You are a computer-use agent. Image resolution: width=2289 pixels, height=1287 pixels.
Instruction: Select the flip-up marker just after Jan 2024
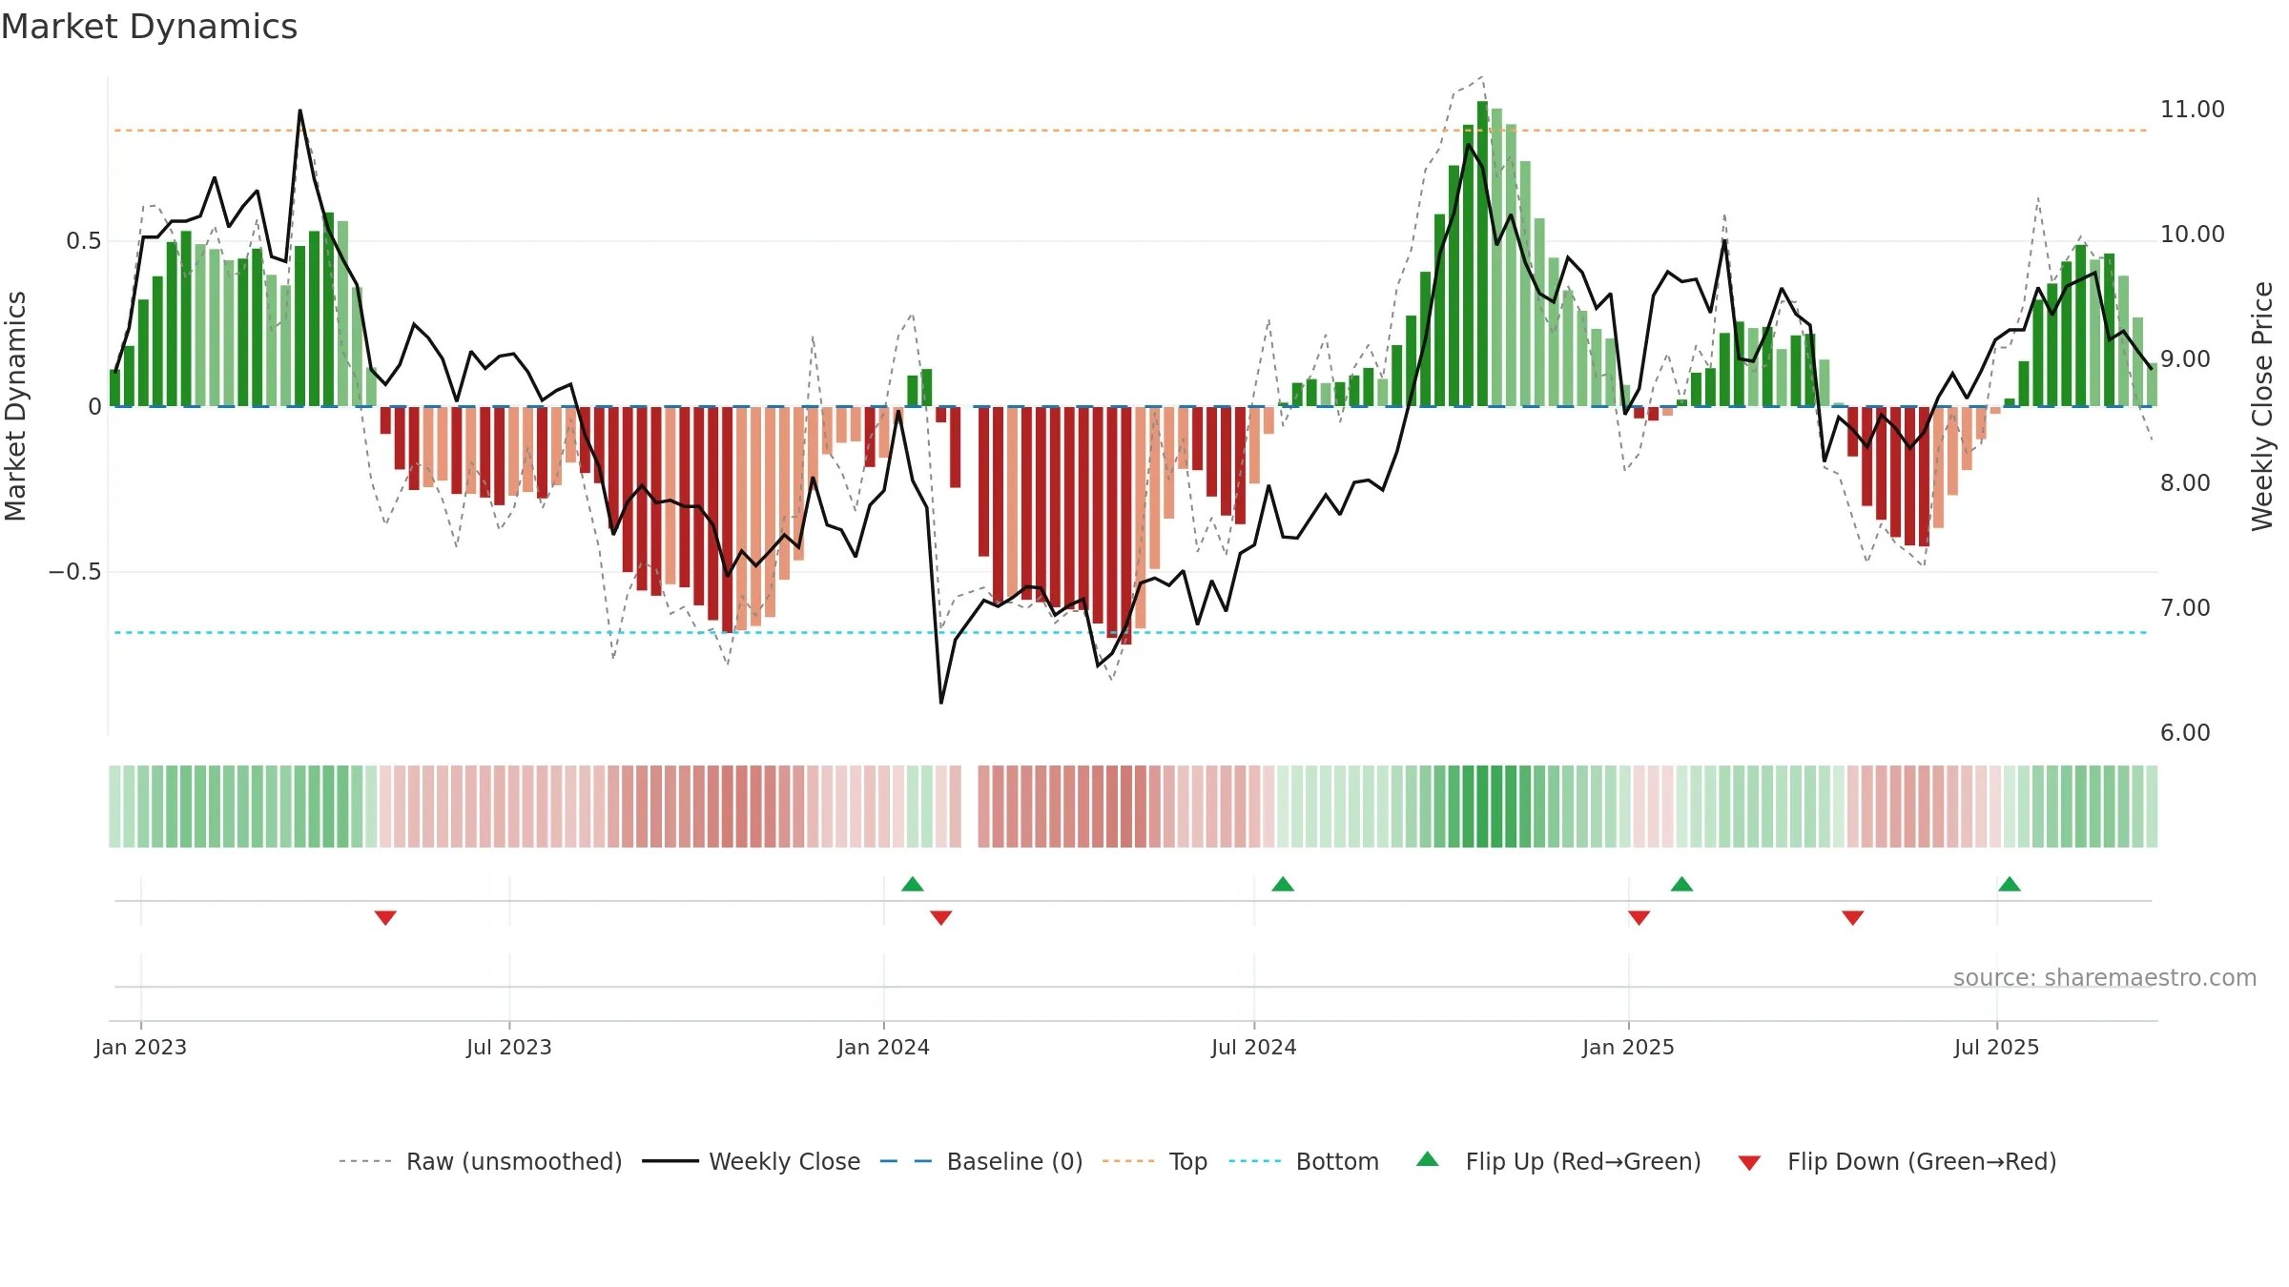(x=913, y=884)
